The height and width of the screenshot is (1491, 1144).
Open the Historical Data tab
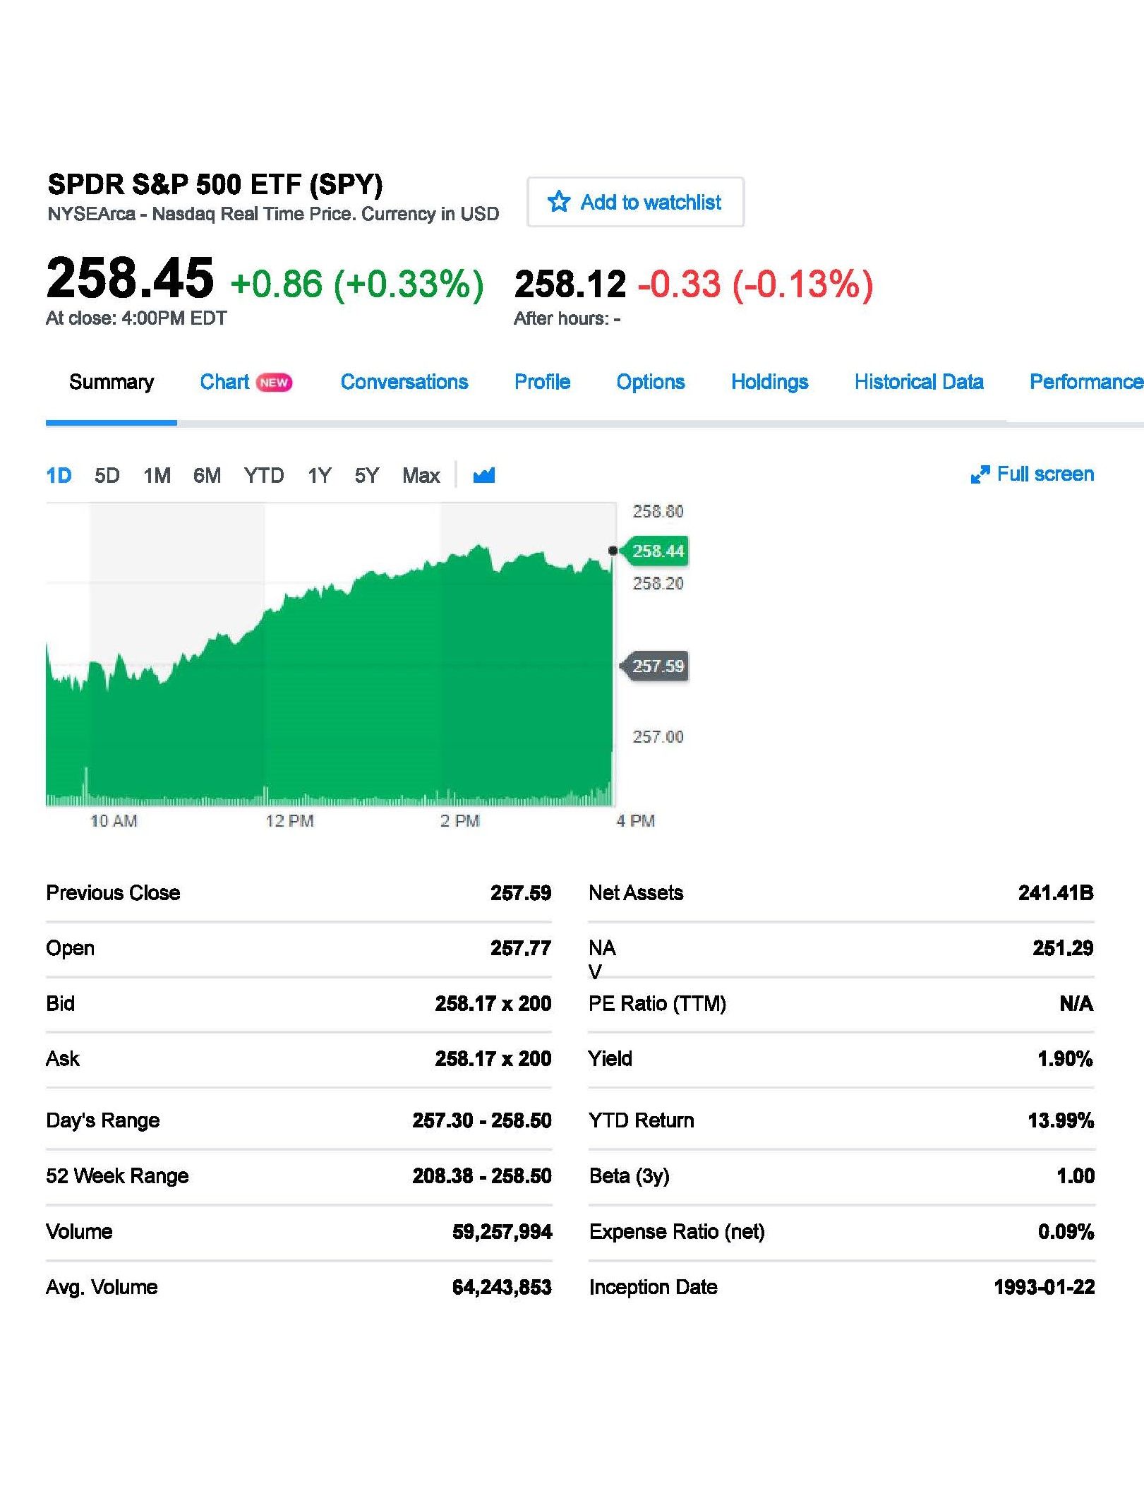[919, 382]
